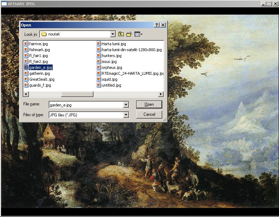Screen dimensions: 279x217
Task: Click the file icon beside fishmark.jpg
Action: 26,49
